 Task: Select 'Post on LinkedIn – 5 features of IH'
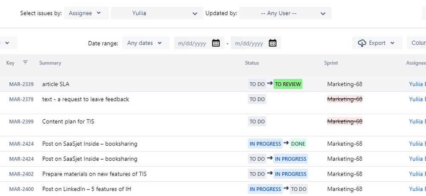(87, 189)
